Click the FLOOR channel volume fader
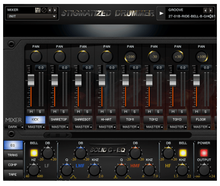The width and height of the screenshot is (220, 186). pos(197,80)
